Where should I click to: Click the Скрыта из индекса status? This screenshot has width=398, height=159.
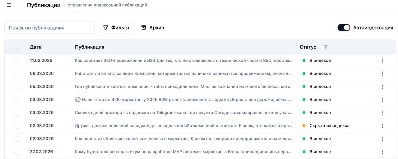coord(329,126)
